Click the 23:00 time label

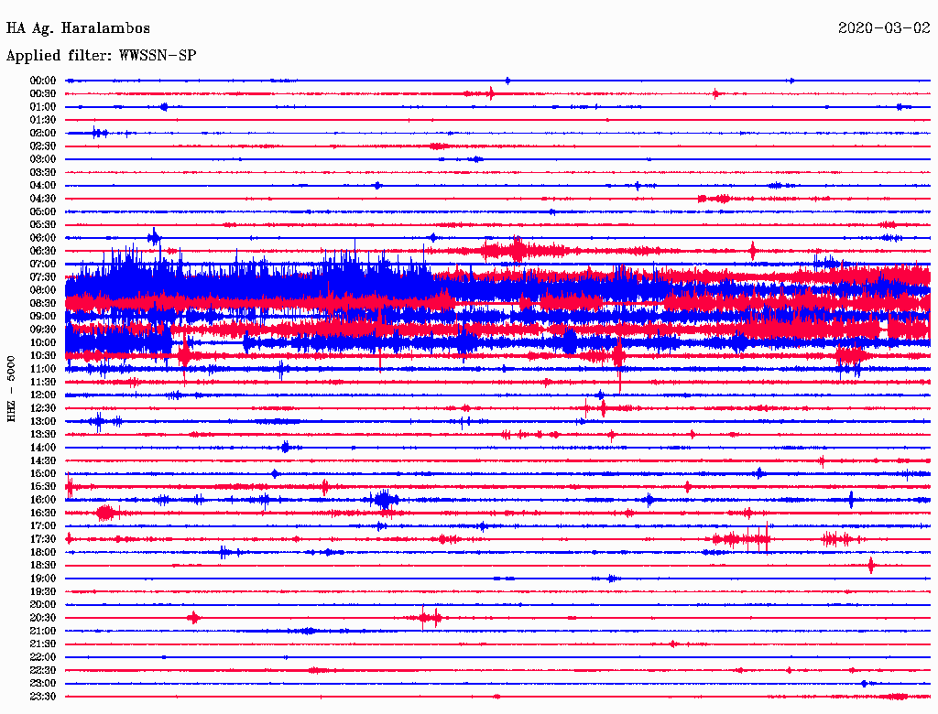pos(43,684)
